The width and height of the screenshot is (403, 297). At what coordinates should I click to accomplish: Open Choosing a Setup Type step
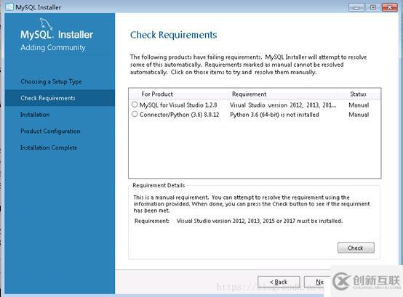51,81
